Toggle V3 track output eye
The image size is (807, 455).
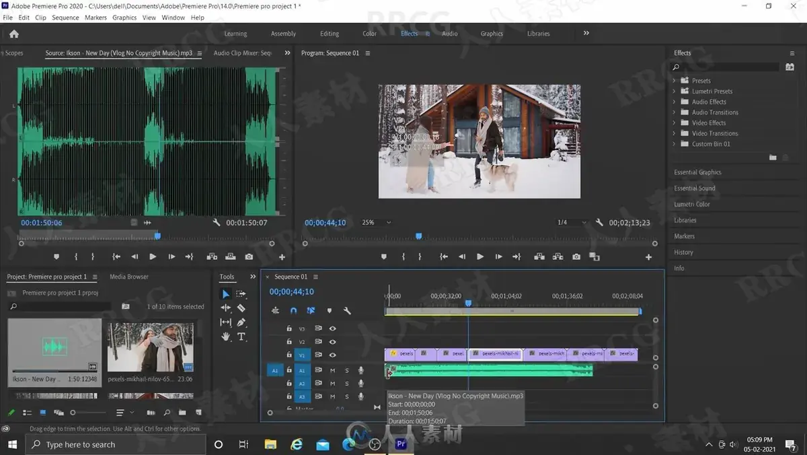[332, 328]
